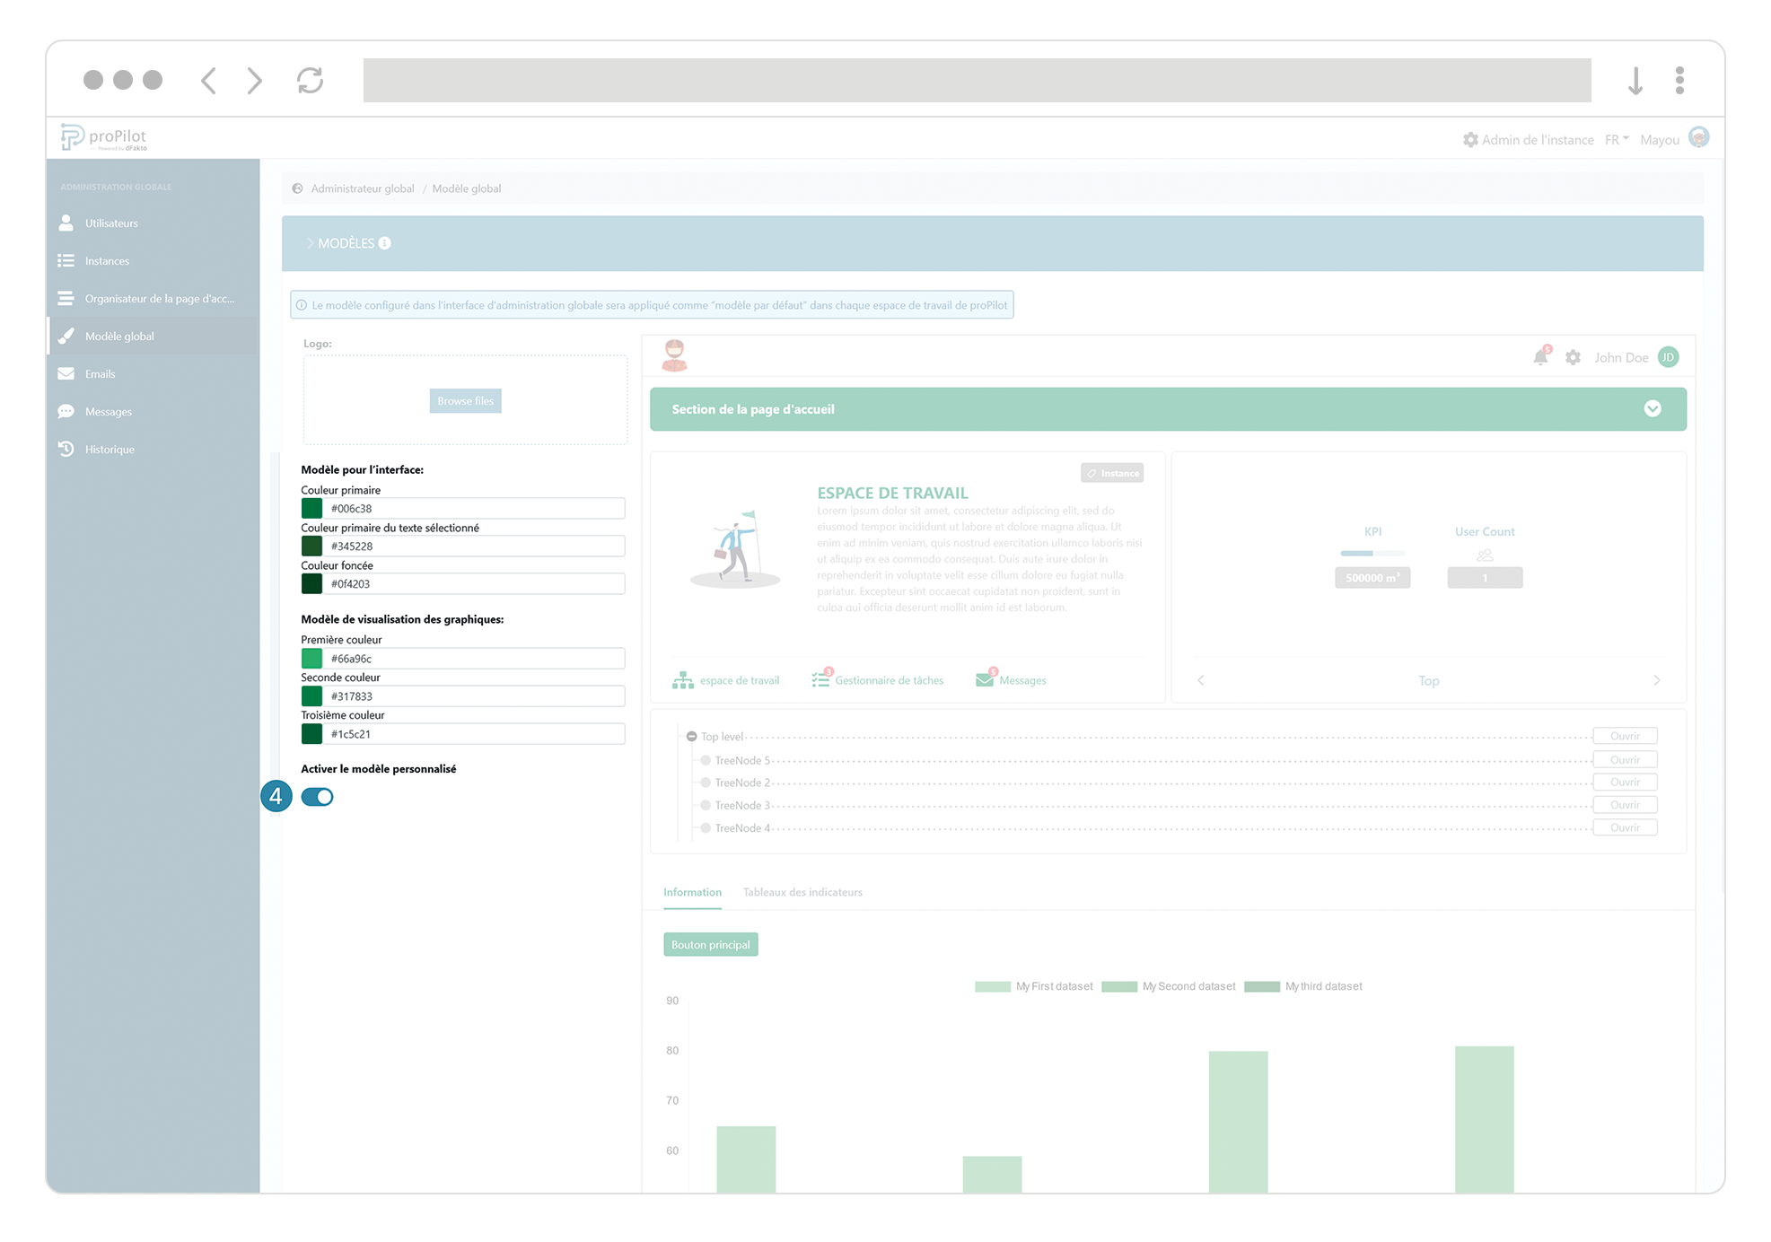Click the info icon beside MODÈLES

(x=384, y=243)
